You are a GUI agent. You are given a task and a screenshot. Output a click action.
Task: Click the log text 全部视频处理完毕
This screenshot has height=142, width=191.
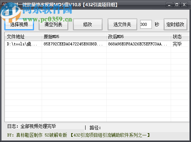pyautogui.click(x=38, y=126)
